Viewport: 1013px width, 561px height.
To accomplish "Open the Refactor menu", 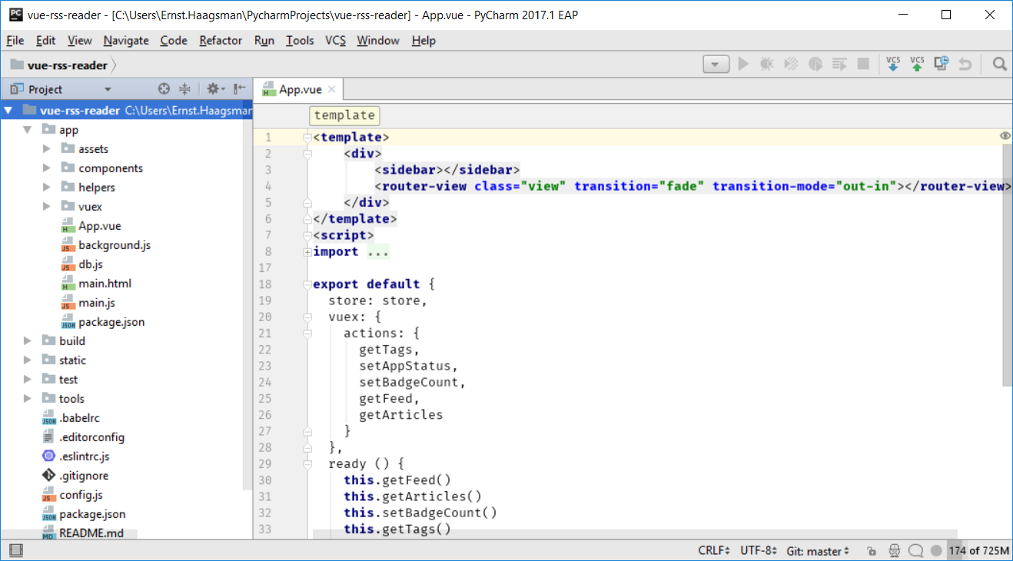I will coord(221,41).
